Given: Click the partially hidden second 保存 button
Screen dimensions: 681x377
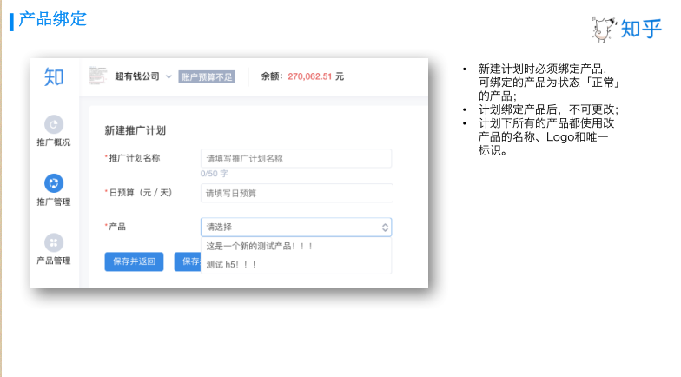Looking at the screenshot, I should tap(187, 261).
